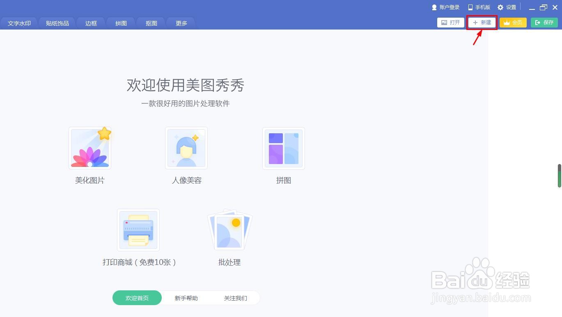
Task: Open the 更多 tab
Action: [181, 23]
